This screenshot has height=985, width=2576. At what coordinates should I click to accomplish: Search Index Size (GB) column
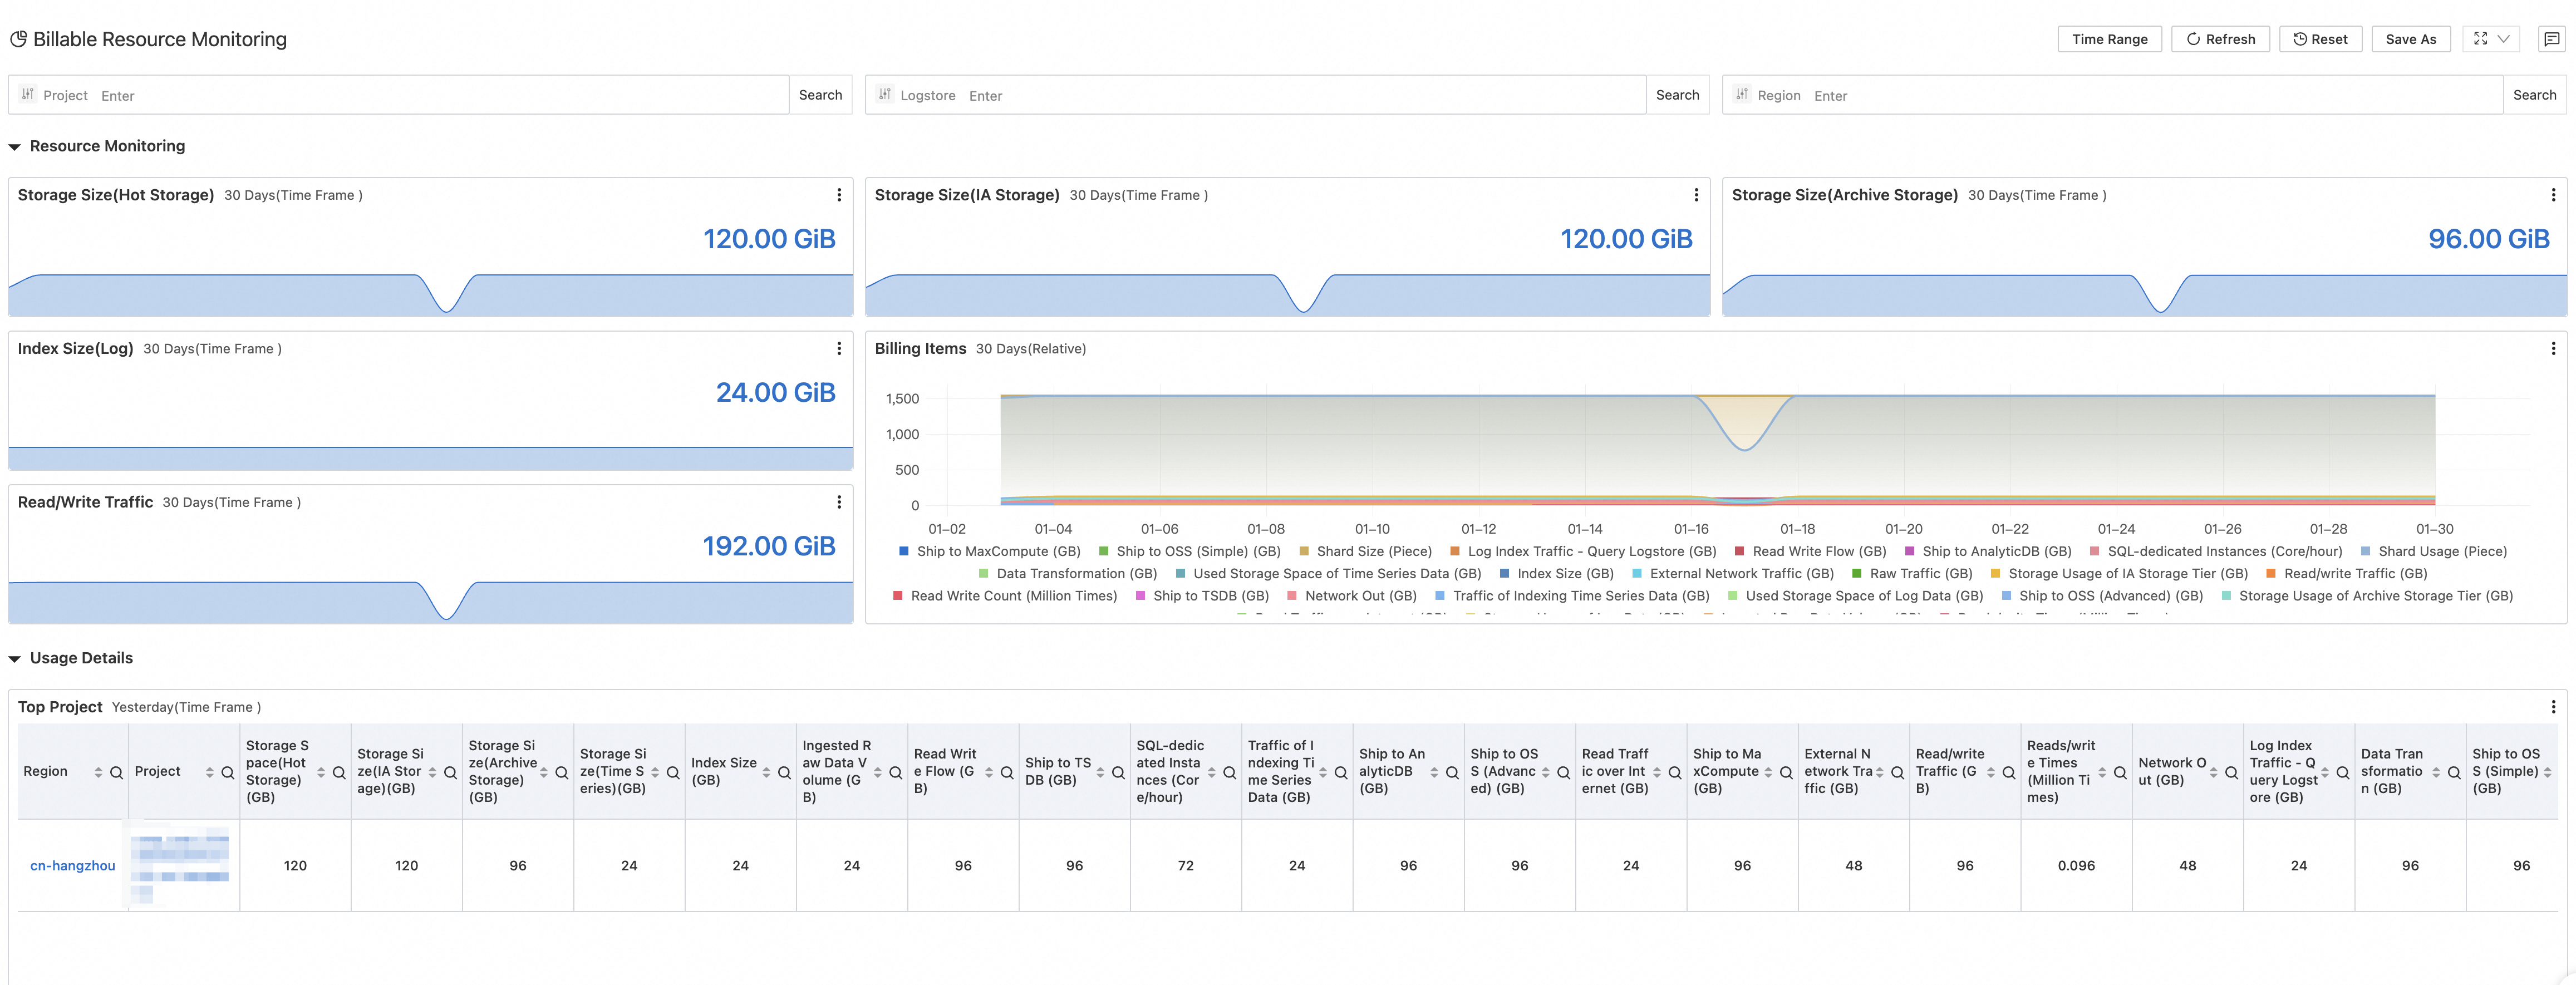click(784, 773)
